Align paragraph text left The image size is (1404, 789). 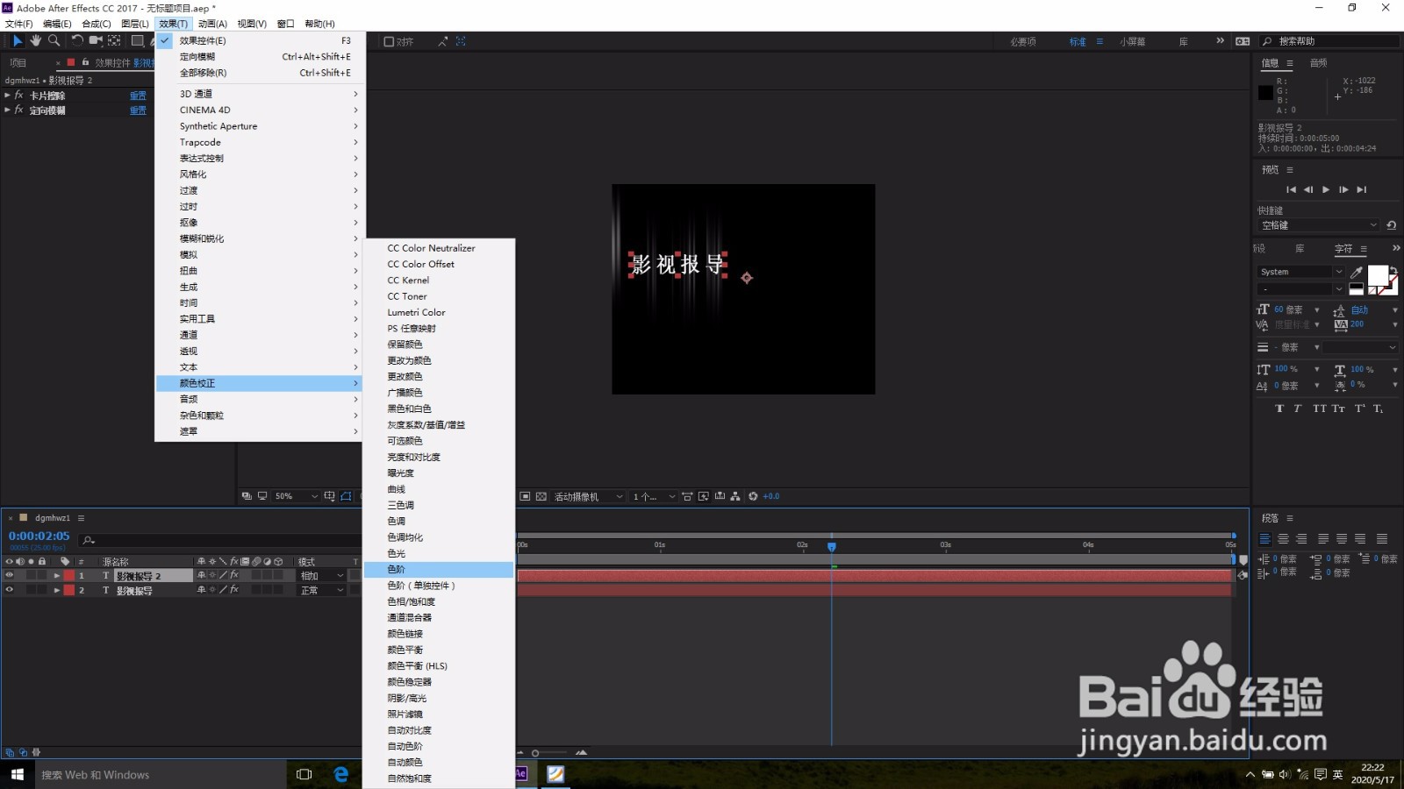pyautogui.click(x=1264, y=539)
